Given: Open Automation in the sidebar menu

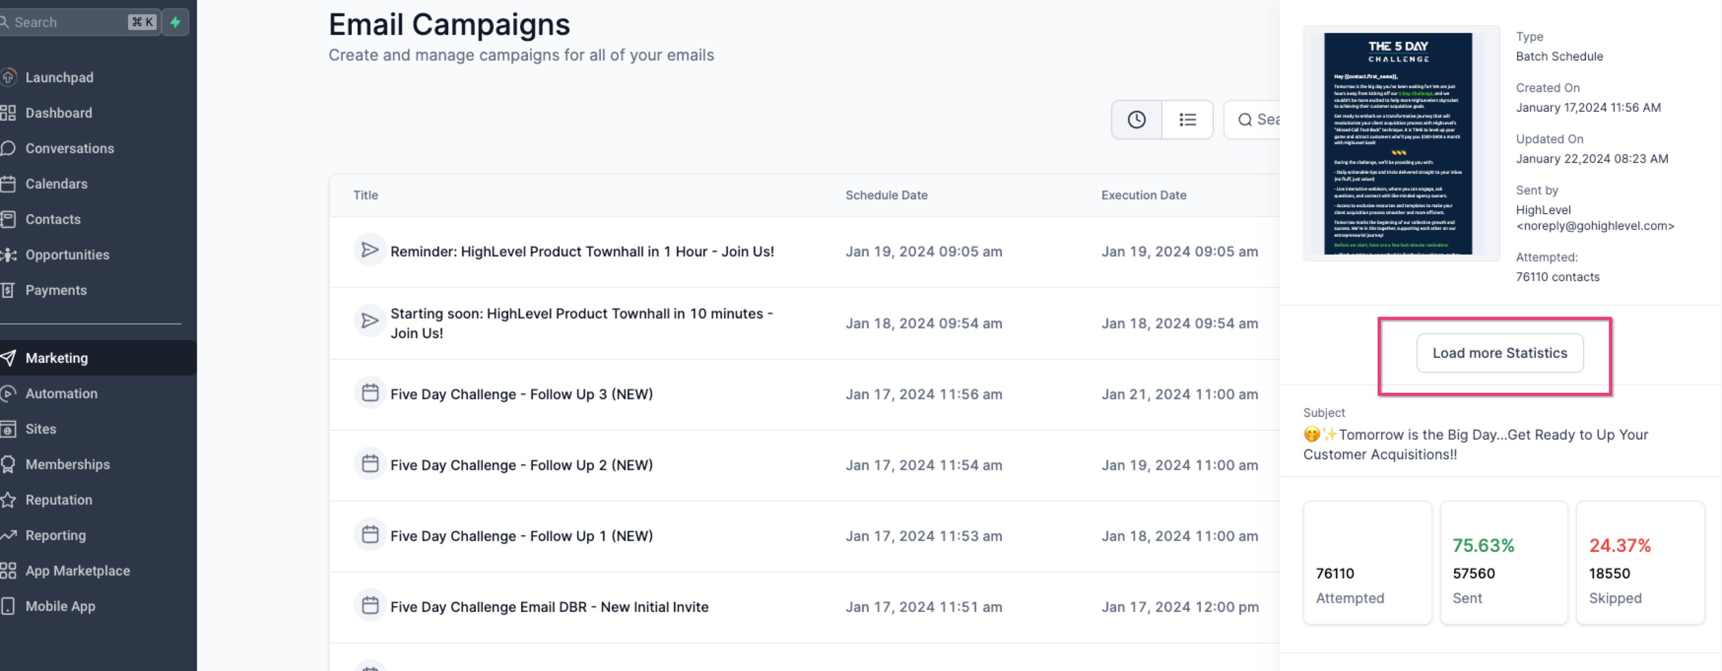Looking at the screenshot, I should coord(61,394).
